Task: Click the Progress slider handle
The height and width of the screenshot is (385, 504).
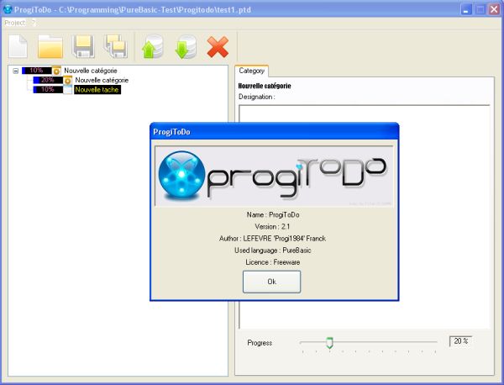Action: (329, 342)
